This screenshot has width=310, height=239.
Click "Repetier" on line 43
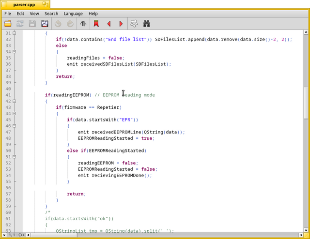point(108,107)
